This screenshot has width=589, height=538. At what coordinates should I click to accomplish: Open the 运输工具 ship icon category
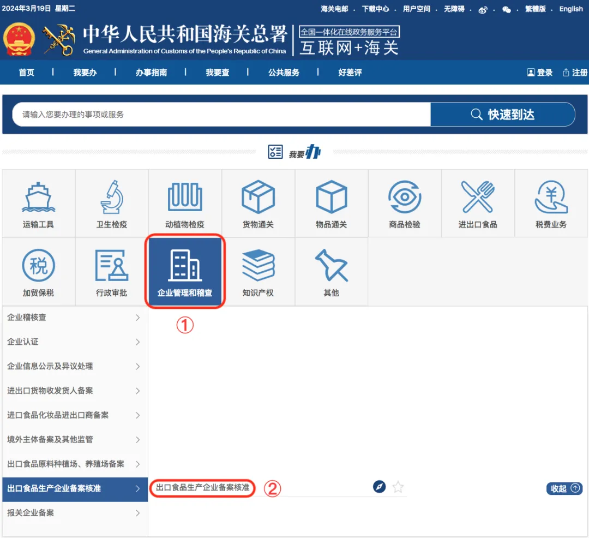click(x=38, y=204)
